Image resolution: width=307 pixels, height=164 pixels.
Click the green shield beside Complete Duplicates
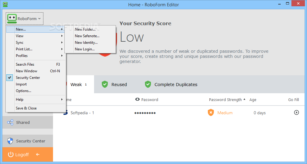148,85
